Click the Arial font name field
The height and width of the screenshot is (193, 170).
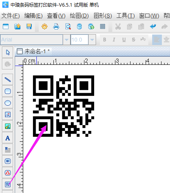(x=31, y=40)
